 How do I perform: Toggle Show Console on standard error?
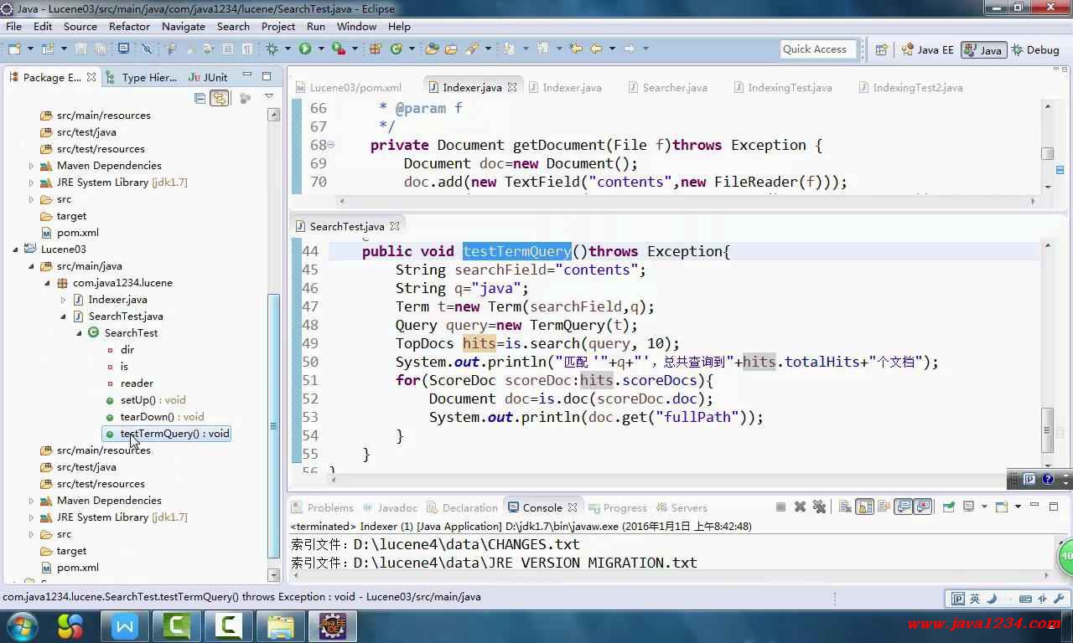pos(923,507)
